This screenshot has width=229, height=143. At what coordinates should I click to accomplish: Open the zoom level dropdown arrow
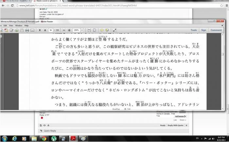pos(82,30)
